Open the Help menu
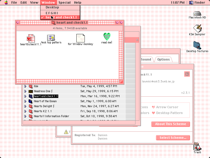The image size is (210, 158). tap(77, 3)
